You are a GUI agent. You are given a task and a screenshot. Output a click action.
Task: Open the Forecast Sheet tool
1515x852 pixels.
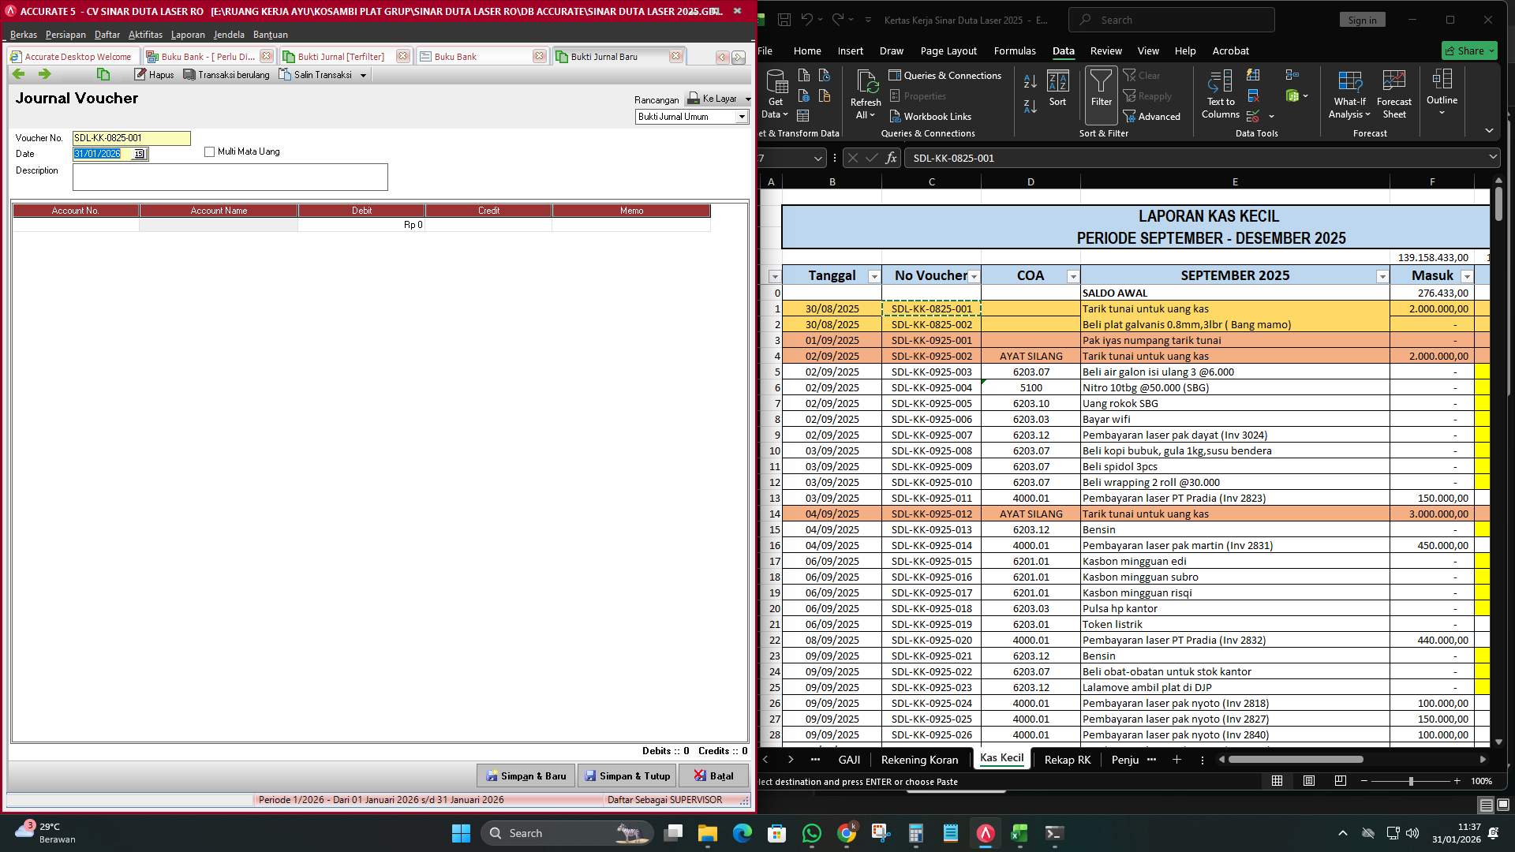coord(1393,93)
